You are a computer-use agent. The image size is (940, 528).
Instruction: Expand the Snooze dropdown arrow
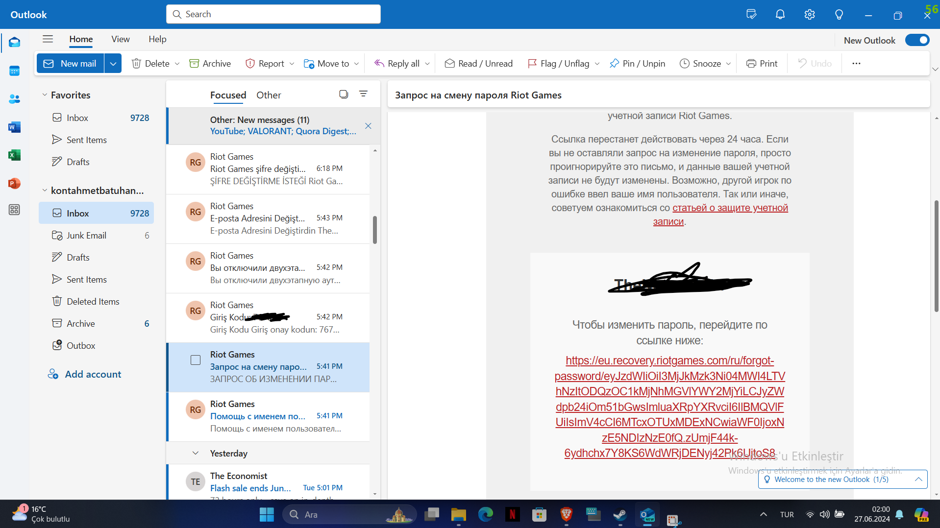728,64
